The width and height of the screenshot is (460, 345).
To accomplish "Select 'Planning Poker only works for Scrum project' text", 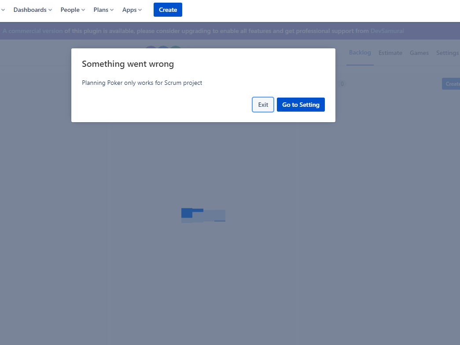I will [x=142, y=83].
